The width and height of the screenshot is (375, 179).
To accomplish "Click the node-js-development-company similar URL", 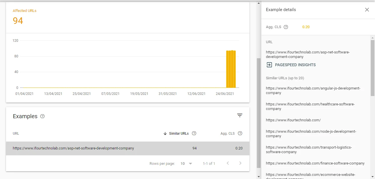I will pos(311,134).
